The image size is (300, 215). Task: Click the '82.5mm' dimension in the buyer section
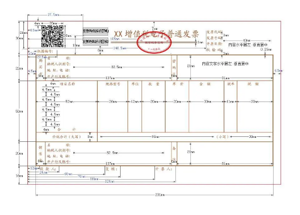click(117, 67)
